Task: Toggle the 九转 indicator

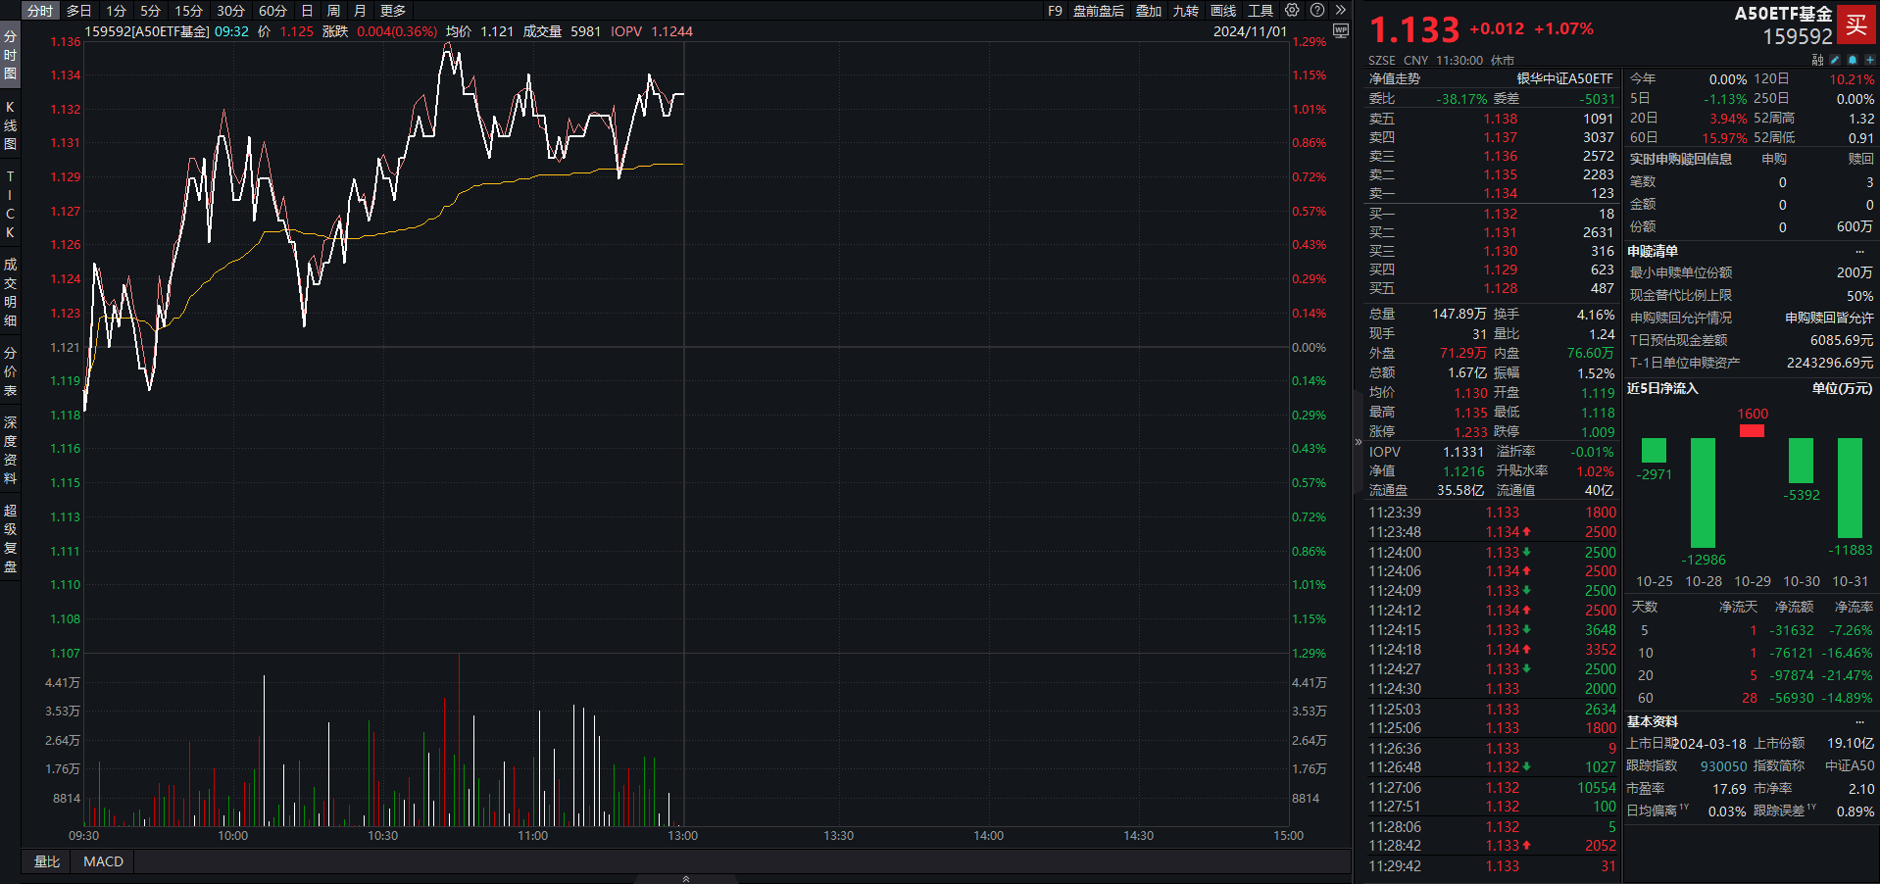Action: coord(1186,11)
